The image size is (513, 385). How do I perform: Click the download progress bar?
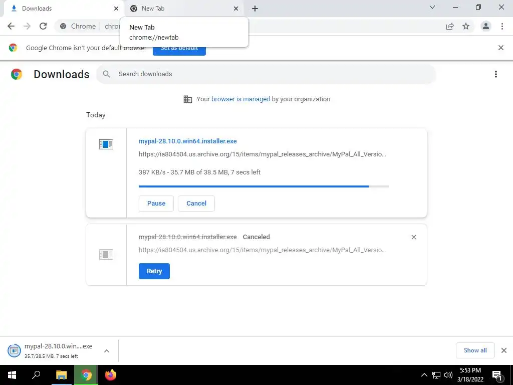264,186
